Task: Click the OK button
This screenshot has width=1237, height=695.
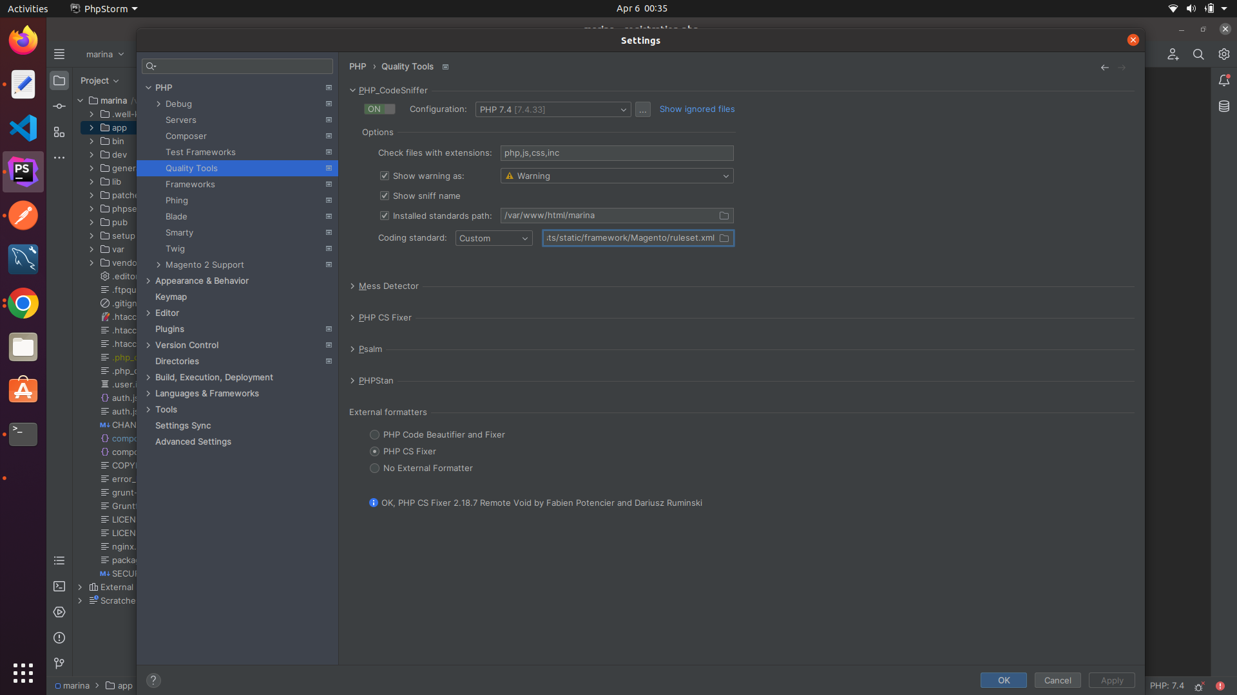Action: (x=1004, y=680)
